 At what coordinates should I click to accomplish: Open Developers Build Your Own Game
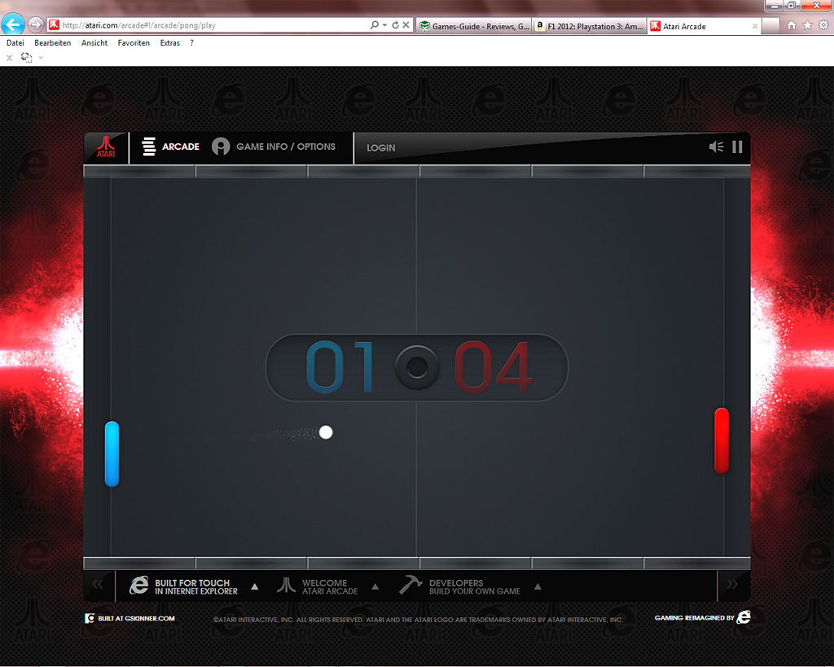click(459, 586)
